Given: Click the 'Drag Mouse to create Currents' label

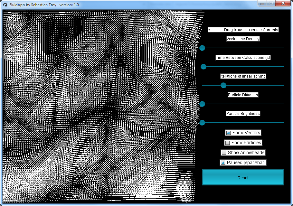Looking at the screenshot, I should [x=243, y=30].
